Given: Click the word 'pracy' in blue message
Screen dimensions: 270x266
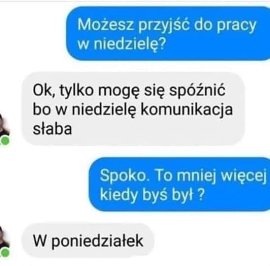Looking at the screenshot, I should point(236,25).
